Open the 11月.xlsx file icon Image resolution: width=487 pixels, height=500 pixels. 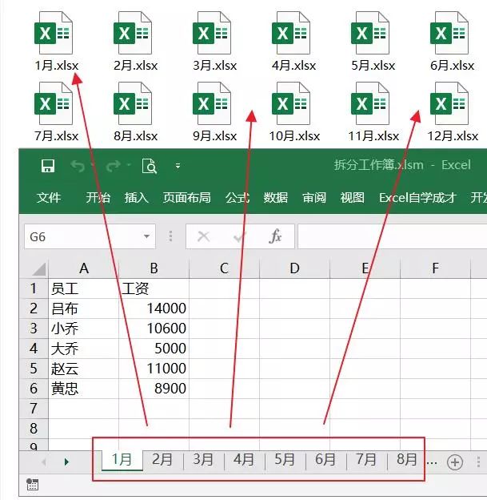tap(370, 103)
